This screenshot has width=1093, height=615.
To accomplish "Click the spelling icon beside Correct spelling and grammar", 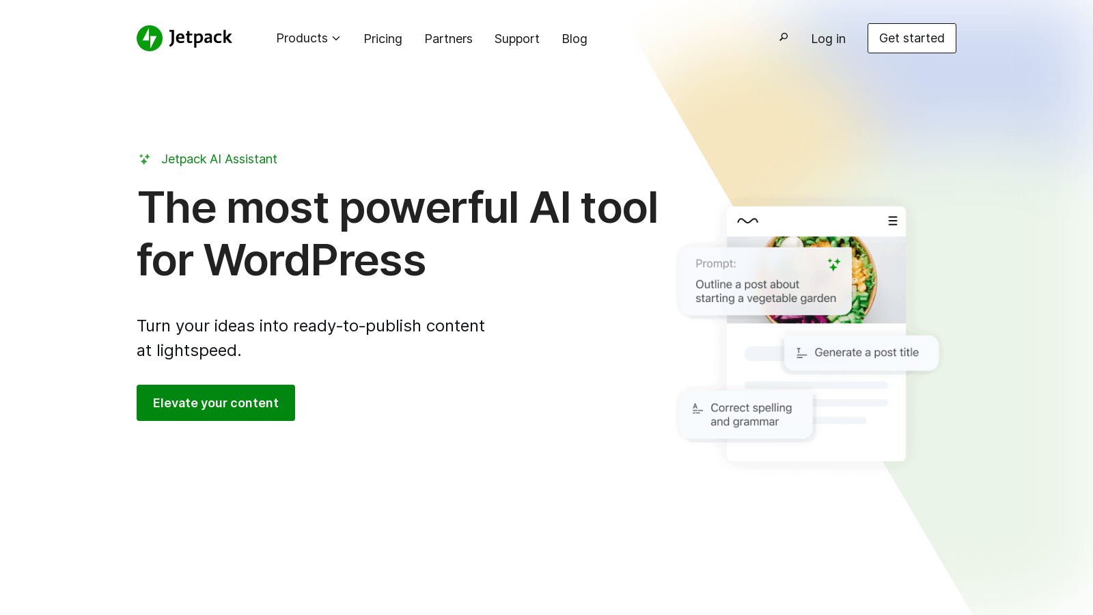I will click(697, 409).
